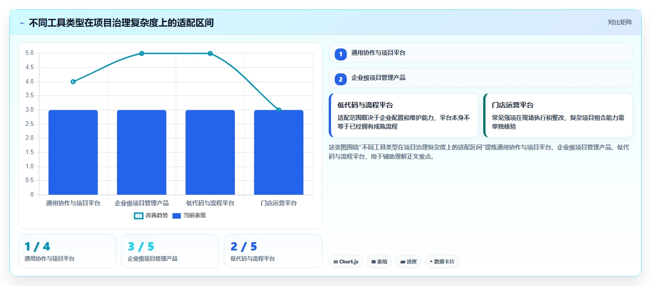Open the 低代码与流程平台 card
This screenshot has height=286, width=651.
click(x=404, y=115)
